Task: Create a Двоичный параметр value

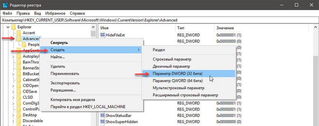Action: click(188, 66)
